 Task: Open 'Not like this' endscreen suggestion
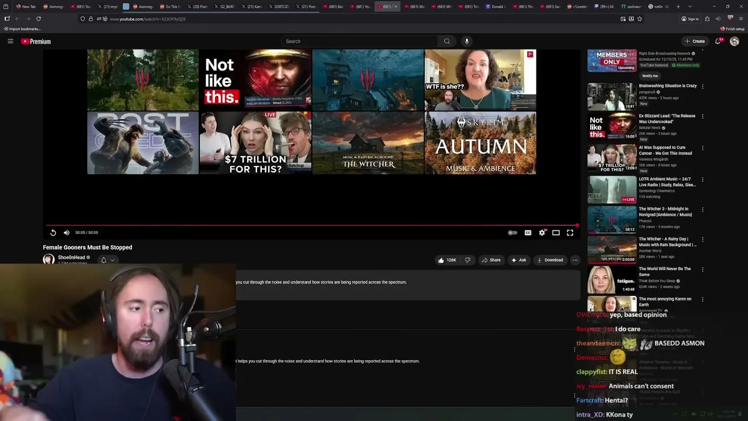click(255, 80)
